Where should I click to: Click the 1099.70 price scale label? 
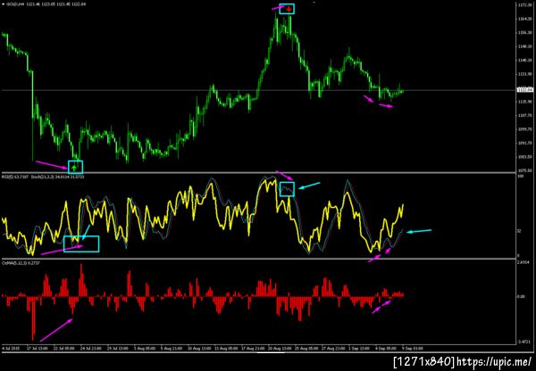523,129
